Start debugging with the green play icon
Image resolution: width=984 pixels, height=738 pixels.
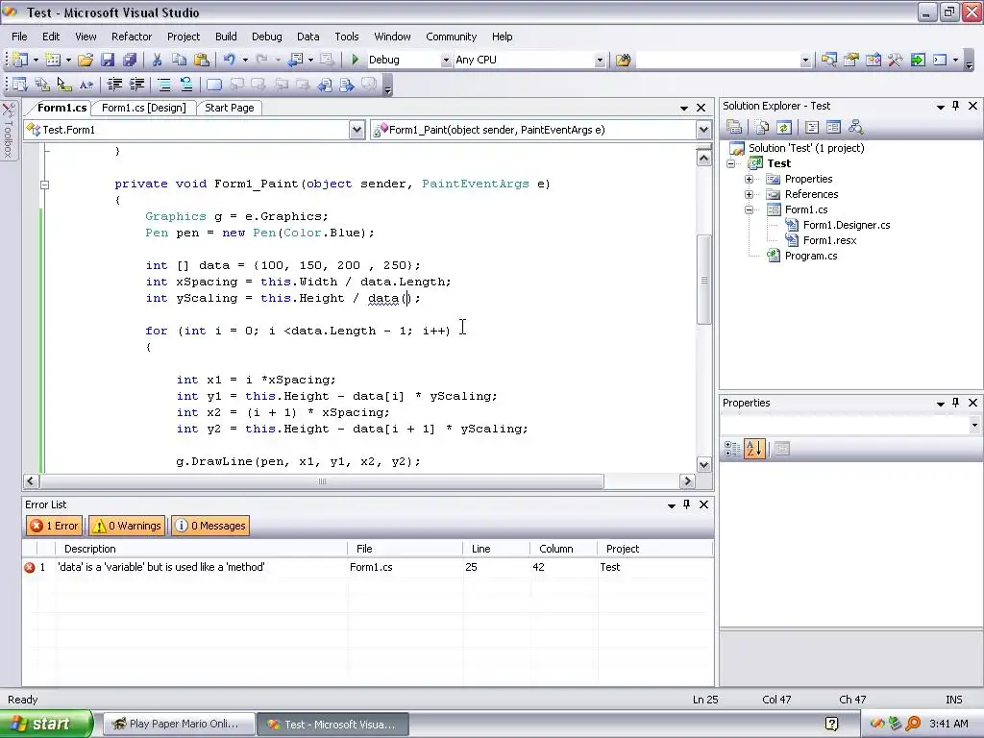[x=356, y=60]
